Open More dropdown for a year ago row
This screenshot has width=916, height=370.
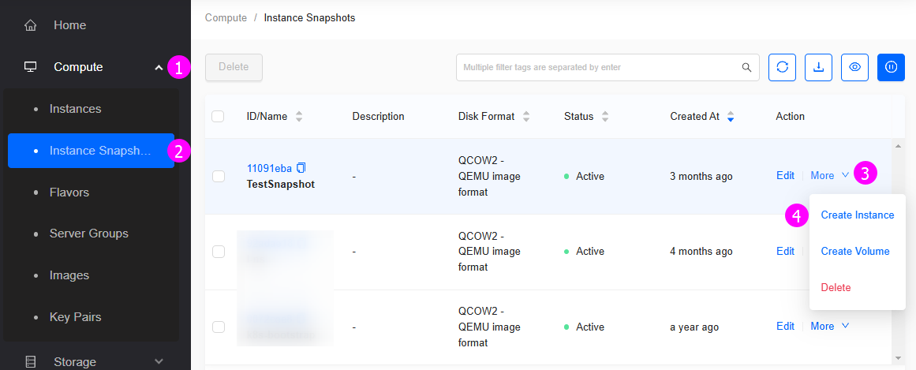829,326
